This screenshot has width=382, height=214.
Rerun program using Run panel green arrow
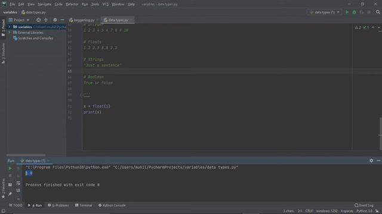point(10,168)
